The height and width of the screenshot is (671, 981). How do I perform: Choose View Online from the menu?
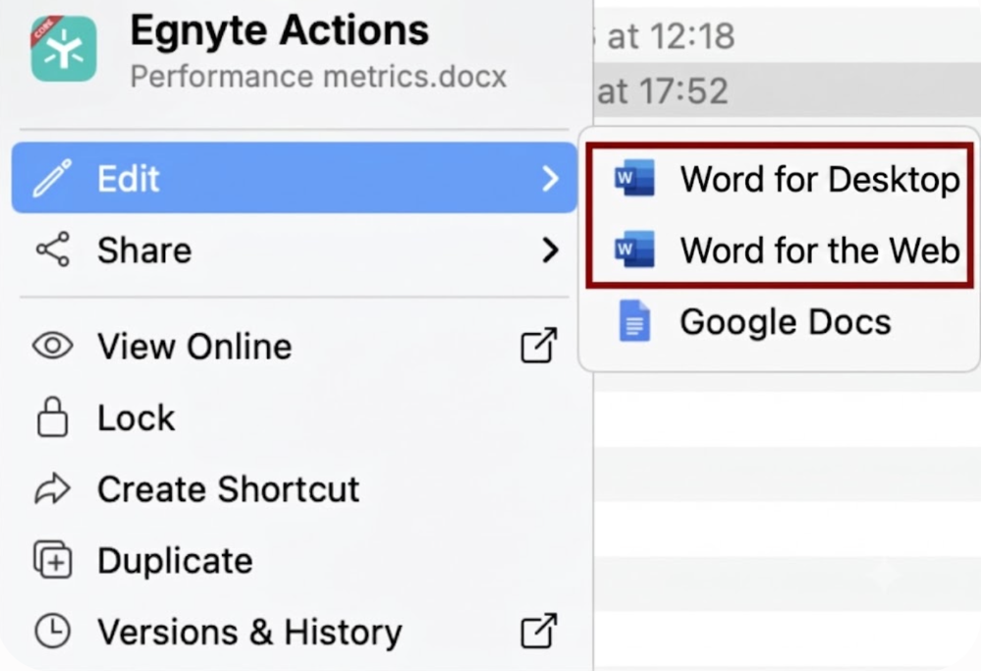tap(294, 346)
